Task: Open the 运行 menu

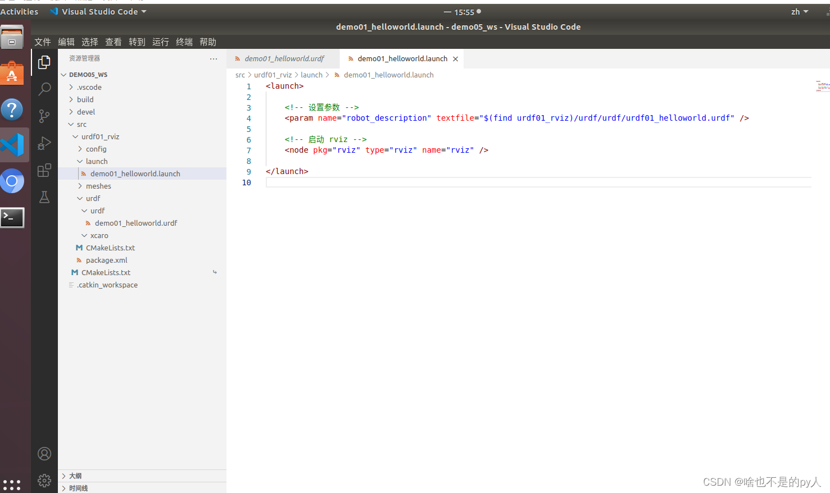Action: [x=161, y=42]
